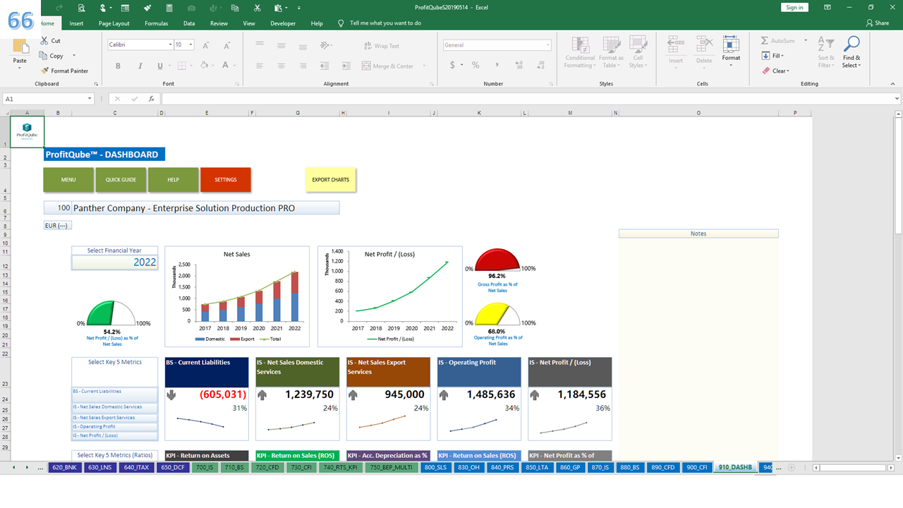The width and height of the screenshot is (903, 508).
Task: Click the Cut scissors icon in Clipboard
Action: coord(45,41)
